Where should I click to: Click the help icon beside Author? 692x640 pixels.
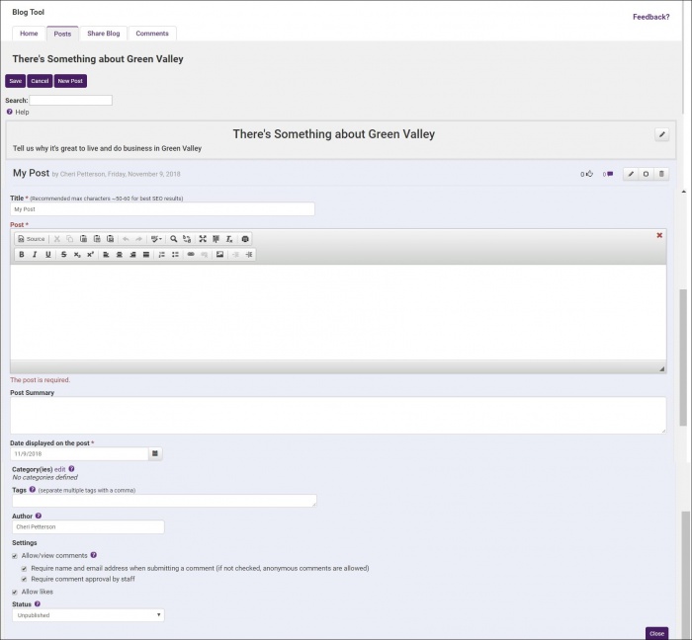tap(39, 516)
